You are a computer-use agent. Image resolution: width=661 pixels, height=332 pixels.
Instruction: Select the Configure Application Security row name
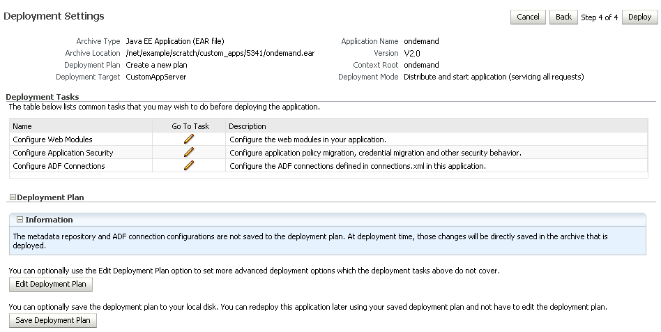[63, 153]
